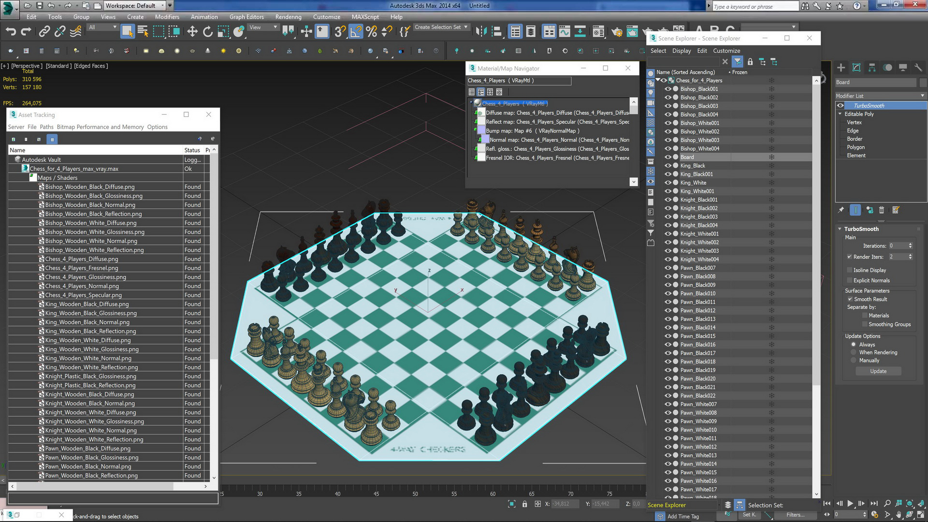Hide King_Black using its eye icon
Image resolution: width=928 pixels, height=522 pixels.
668,166
